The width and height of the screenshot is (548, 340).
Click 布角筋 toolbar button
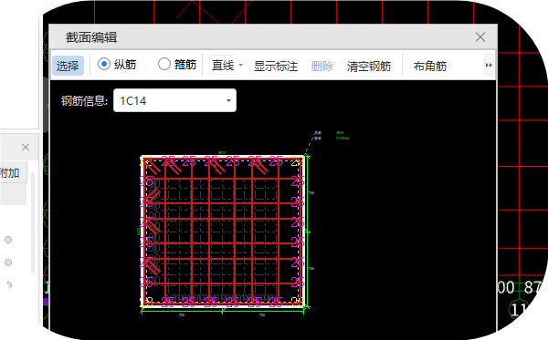pyautogui.click(x=430, y=66)
